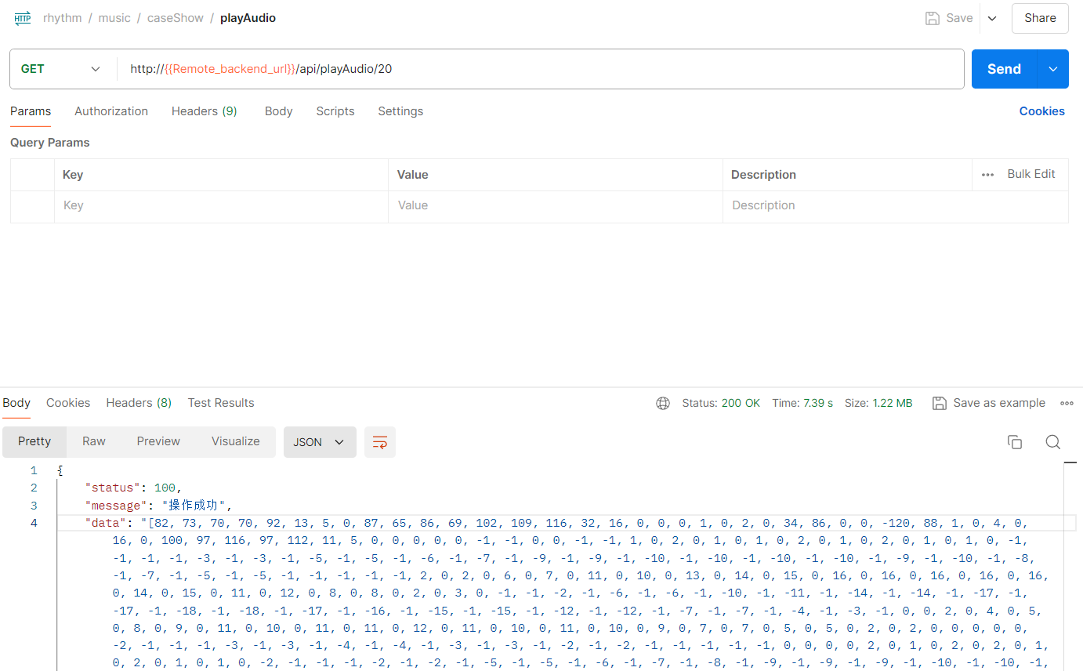Image resolution: width=1083 pixels, height=671 pixels.
Task: Switch to the Authorization tab
Action: [x=111, y=111]
